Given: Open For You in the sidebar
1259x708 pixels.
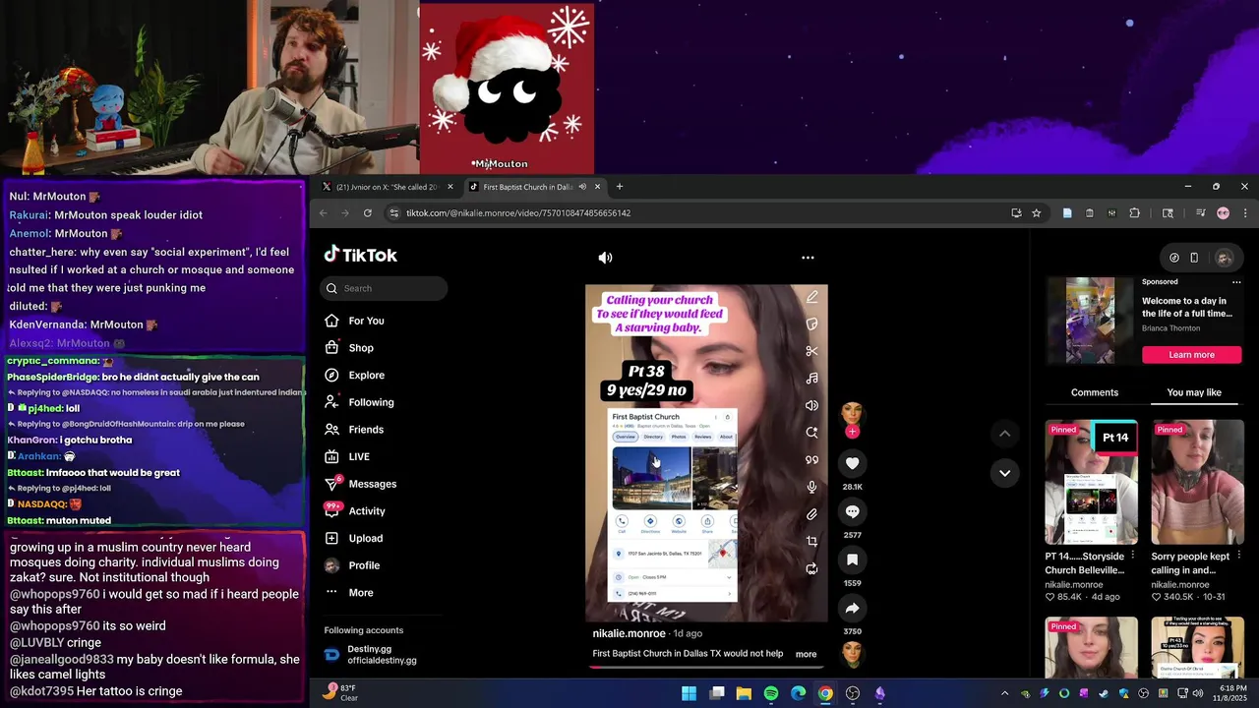Looking at the screenshot, I should 366,321.
